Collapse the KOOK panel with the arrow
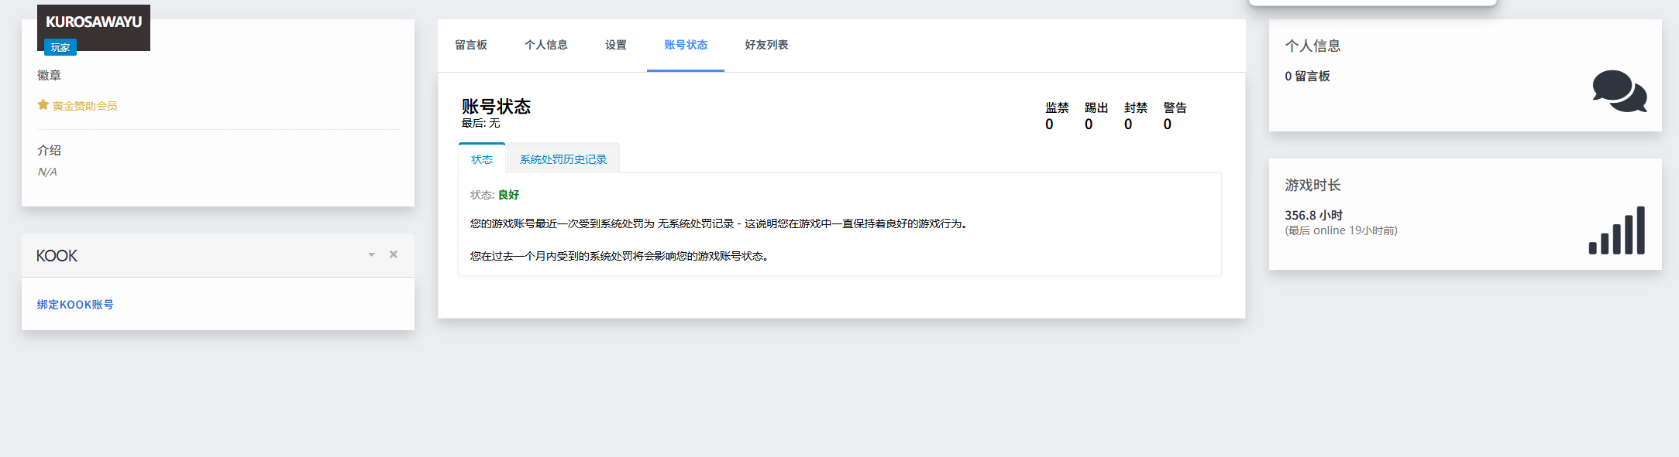1679x457 pixels. [x=372, y=254]
